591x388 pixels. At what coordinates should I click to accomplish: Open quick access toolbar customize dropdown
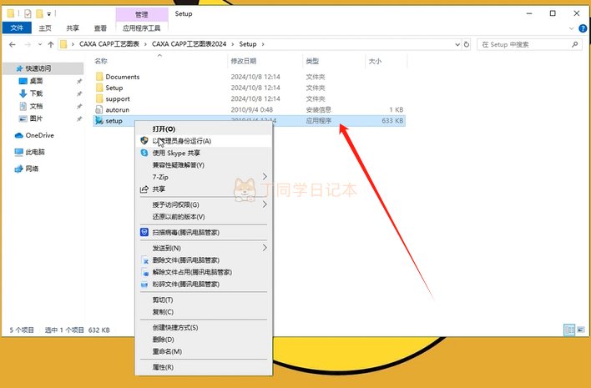click(x=49, y=14)
